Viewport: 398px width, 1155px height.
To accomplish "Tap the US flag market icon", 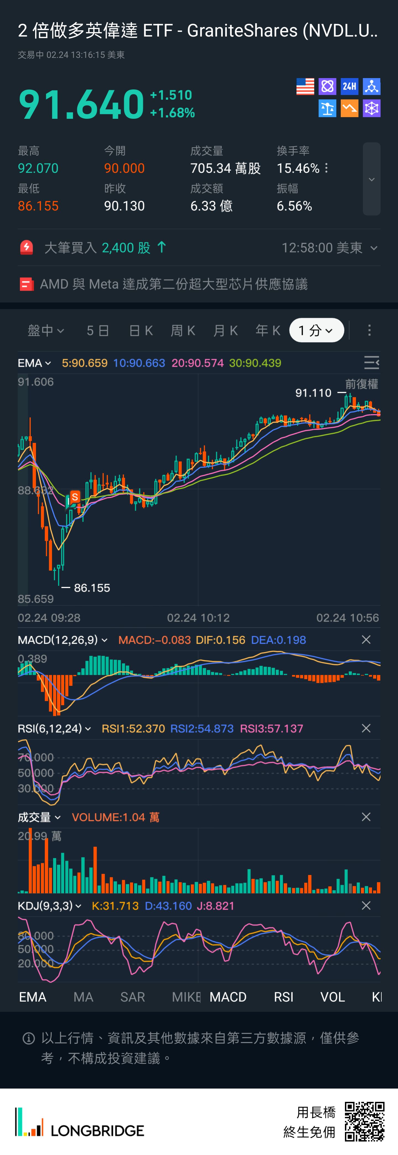I will [x=305, y=87].
